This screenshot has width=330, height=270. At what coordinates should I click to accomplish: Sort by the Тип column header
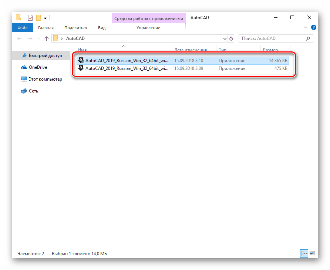[222, 50]
